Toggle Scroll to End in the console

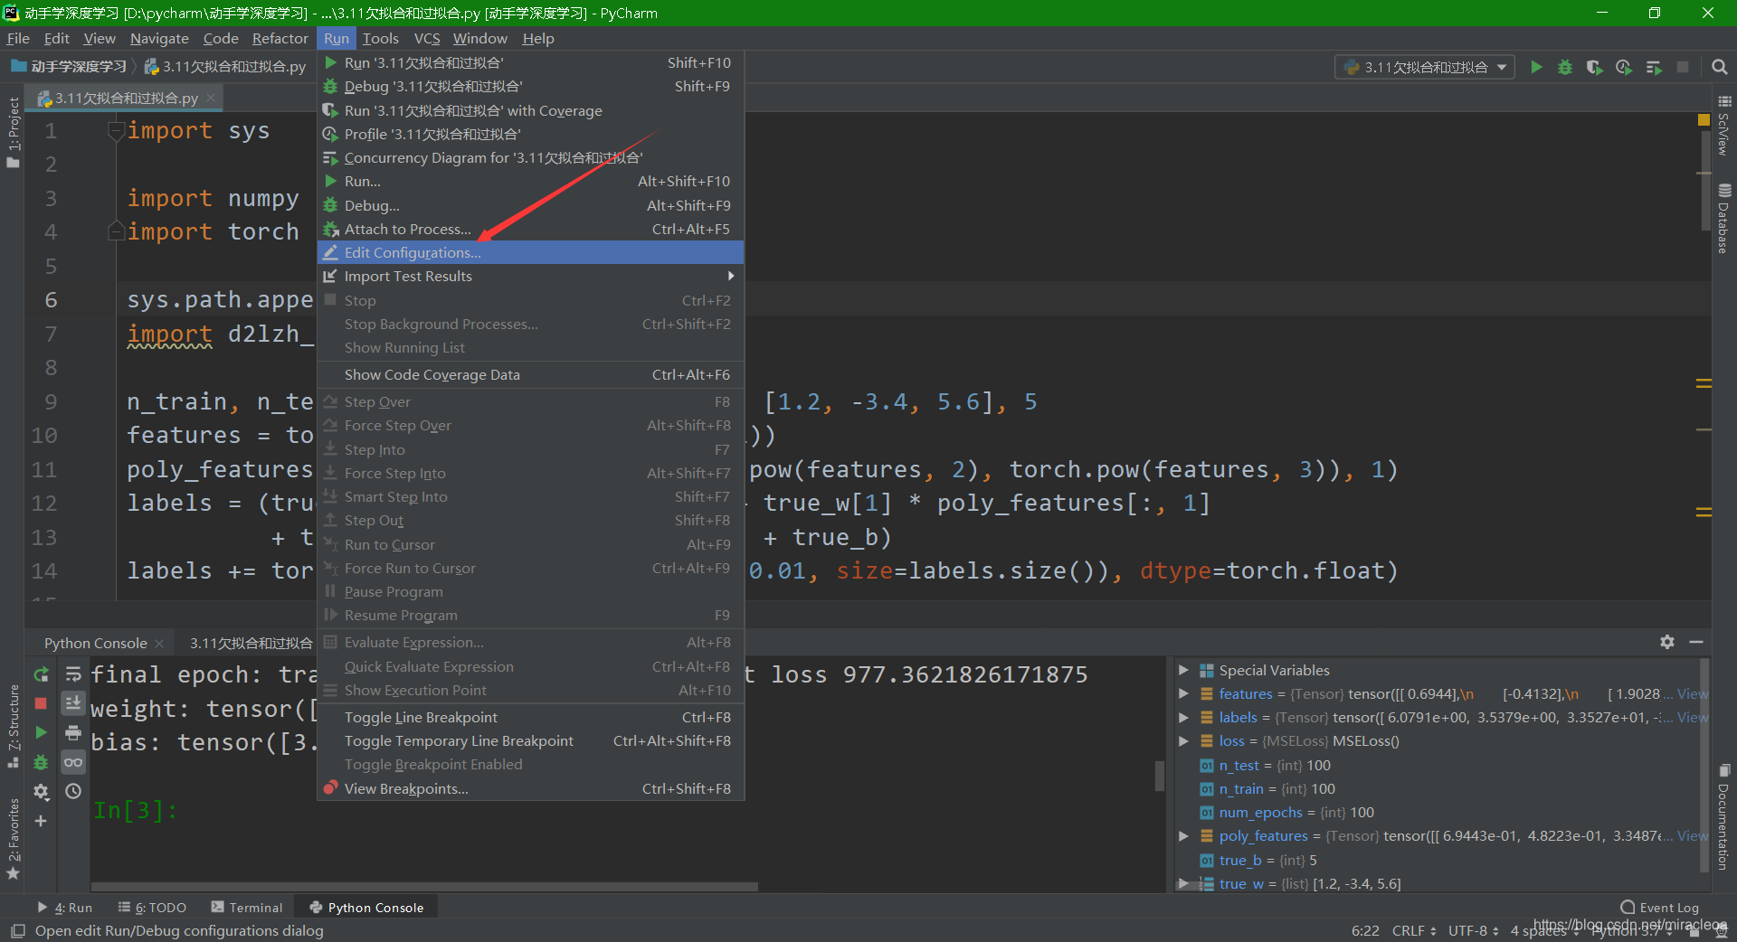[72, 702]
